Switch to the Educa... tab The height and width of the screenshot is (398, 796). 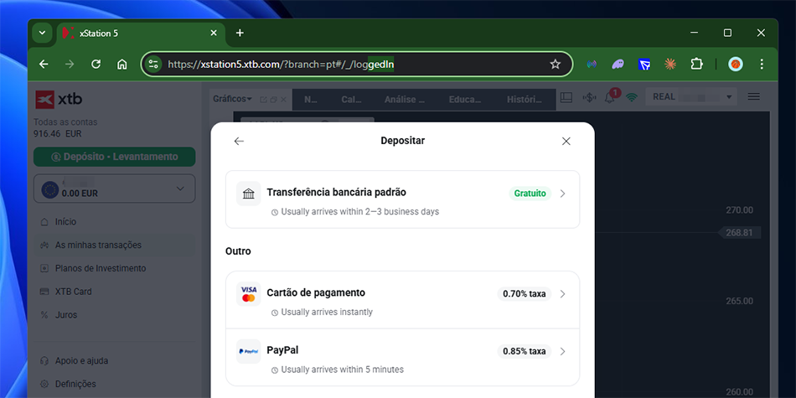point(464,100)
